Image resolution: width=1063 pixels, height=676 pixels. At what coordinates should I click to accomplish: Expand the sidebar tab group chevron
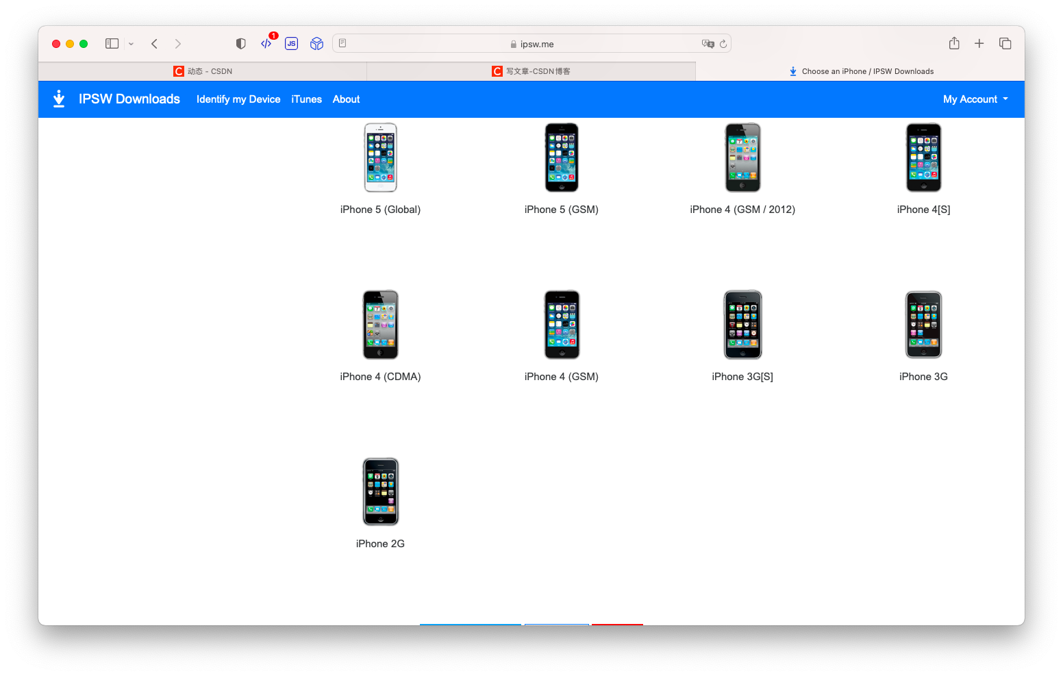131,44
